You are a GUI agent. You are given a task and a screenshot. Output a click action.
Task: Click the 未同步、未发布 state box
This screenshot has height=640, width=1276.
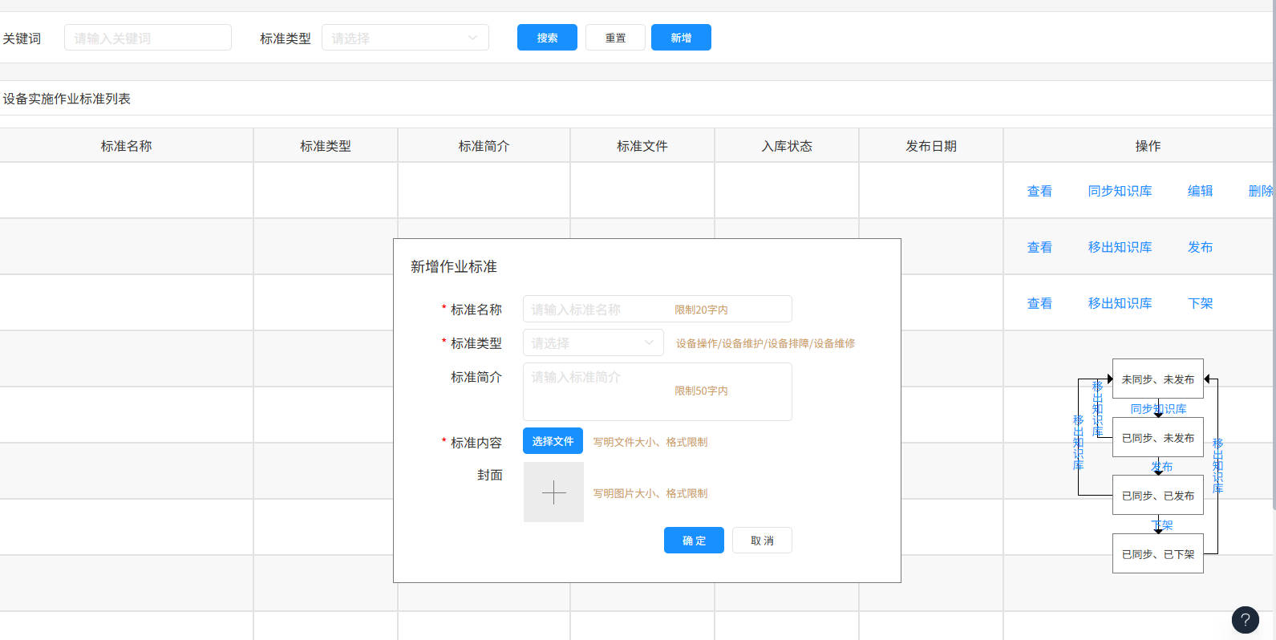point(1158,379)
